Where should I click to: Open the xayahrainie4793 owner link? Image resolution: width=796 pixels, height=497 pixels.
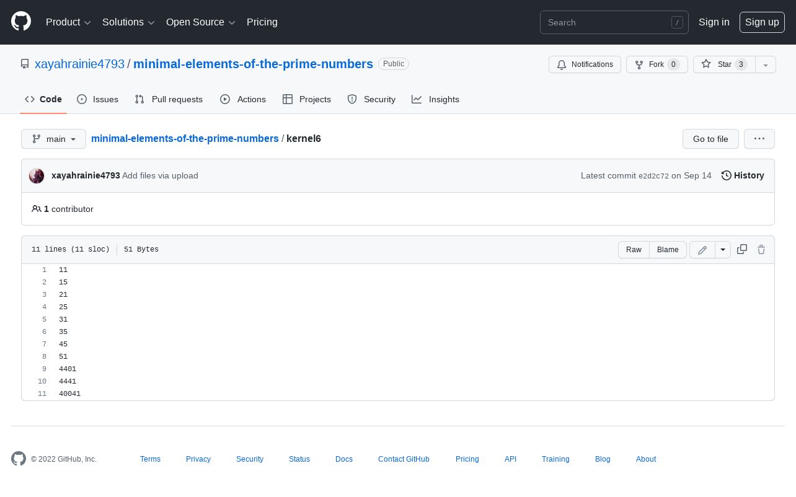click(79, 64)
